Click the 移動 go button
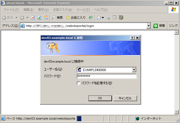Screen dimensions: 180x123 click(x=159, y=26)
